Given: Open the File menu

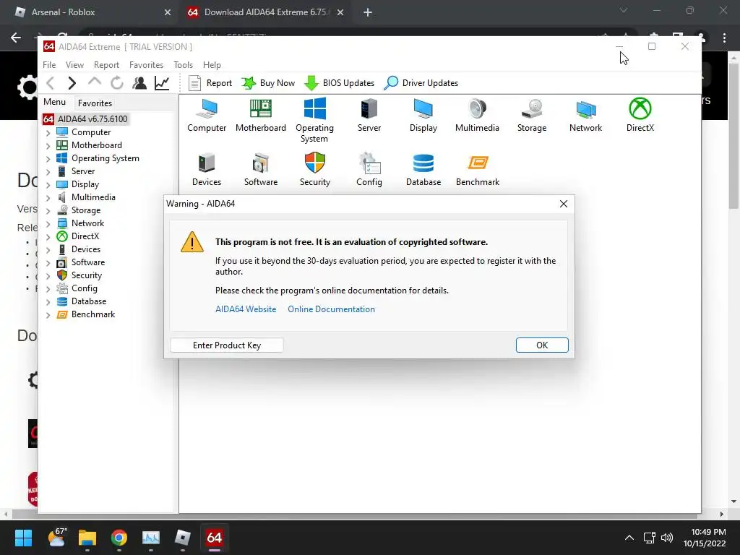Looking at the screenshot, I should coord(49,64).
